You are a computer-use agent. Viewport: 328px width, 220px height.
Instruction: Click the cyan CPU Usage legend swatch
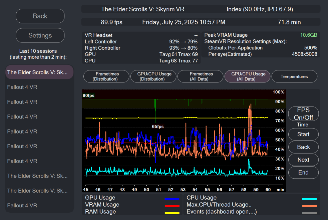(309, 199)
